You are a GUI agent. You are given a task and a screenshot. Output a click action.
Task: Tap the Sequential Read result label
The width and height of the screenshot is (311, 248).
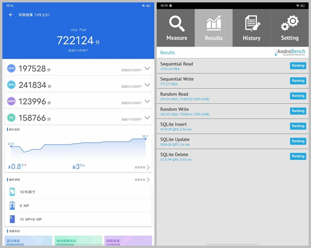pos(176,64)
